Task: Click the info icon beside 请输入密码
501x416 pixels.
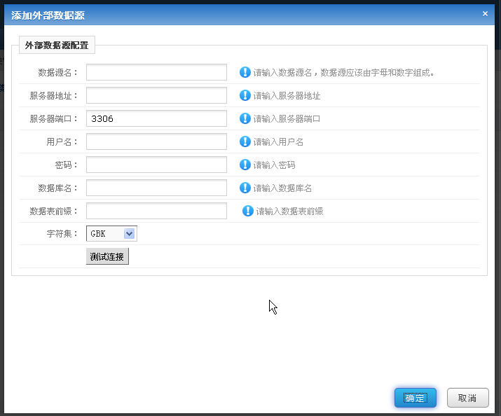Action: (245, 165)
